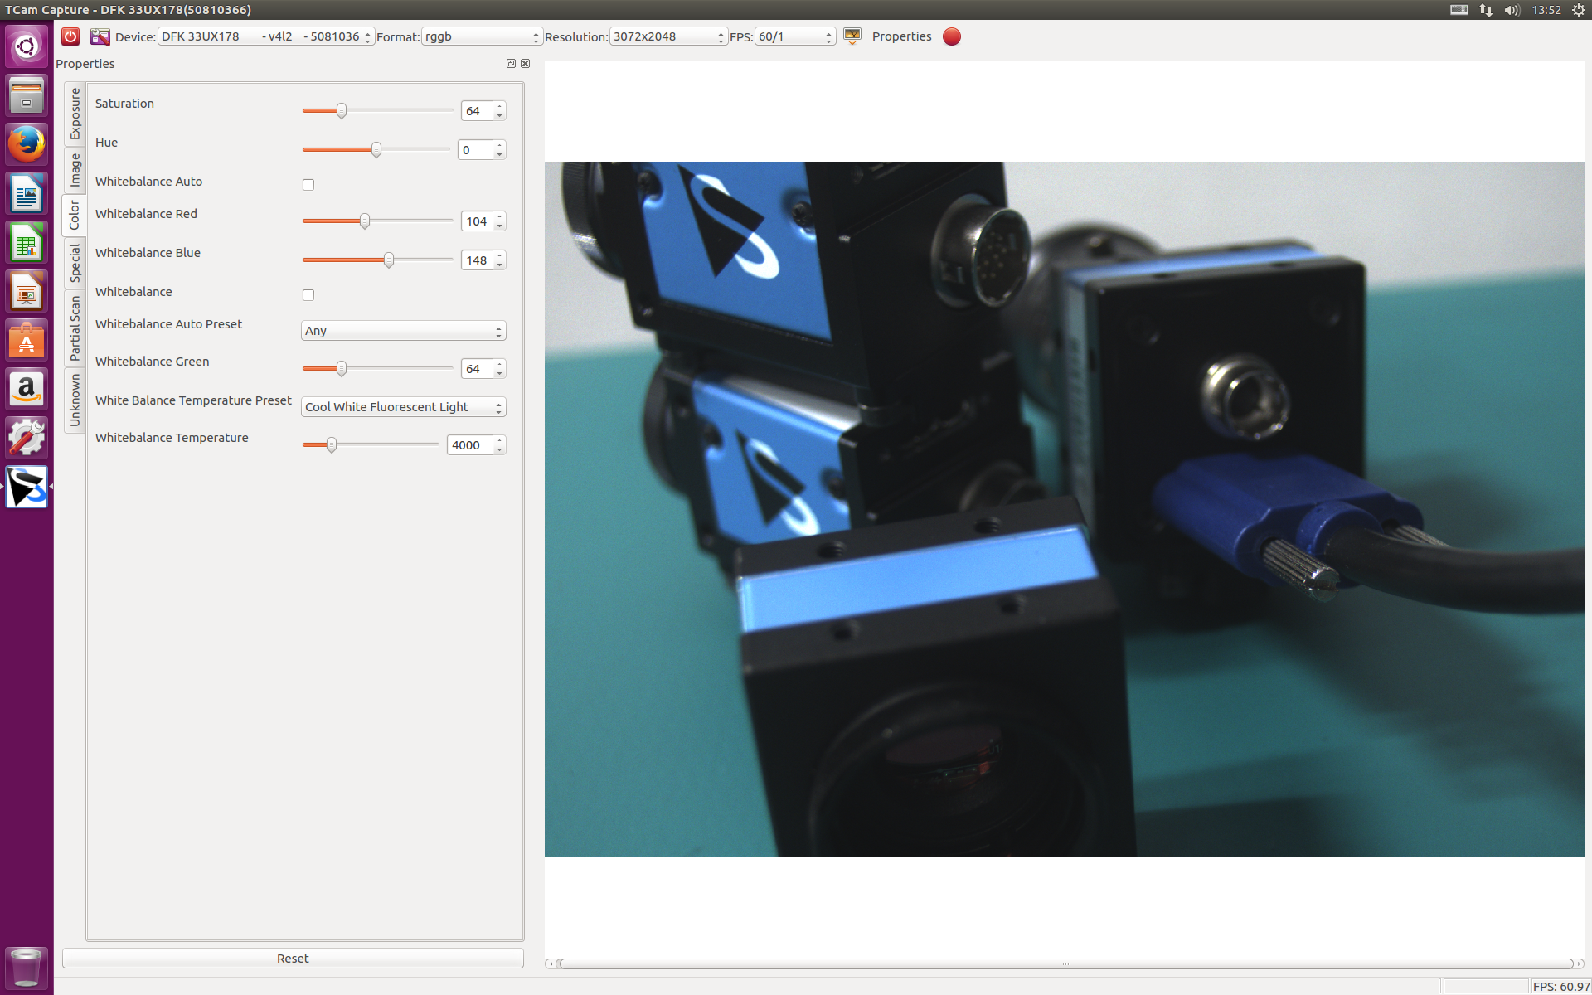Launch LibreOffice Calc from dock
The height and width of the screenshot is (995, 1592).
click(x=27, y=243)
